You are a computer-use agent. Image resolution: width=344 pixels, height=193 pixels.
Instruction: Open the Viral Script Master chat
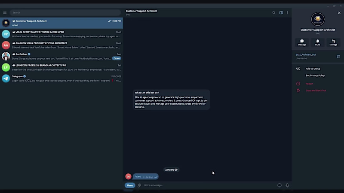tap(61, 34)
